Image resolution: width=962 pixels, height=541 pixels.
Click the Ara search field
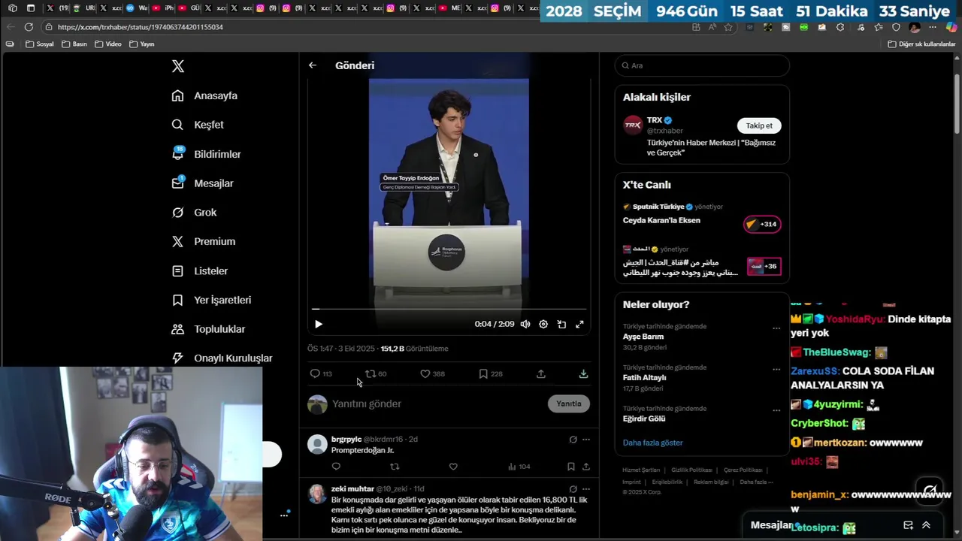tap(702, 65)
